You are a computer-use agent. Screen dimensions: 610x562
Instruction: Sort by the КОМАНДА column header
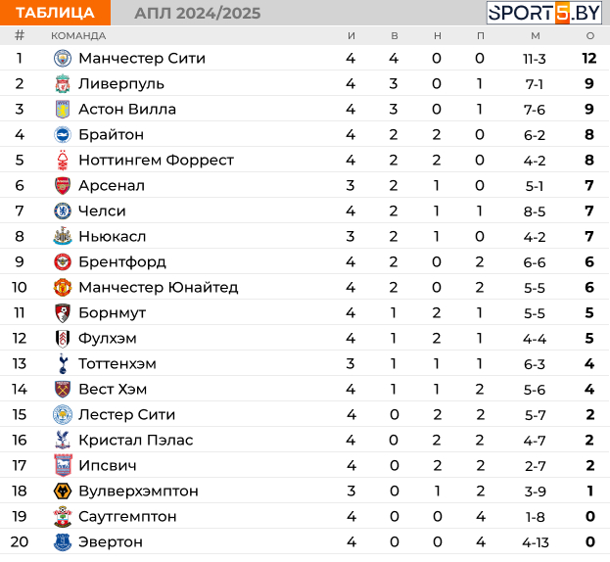(78, 36)
